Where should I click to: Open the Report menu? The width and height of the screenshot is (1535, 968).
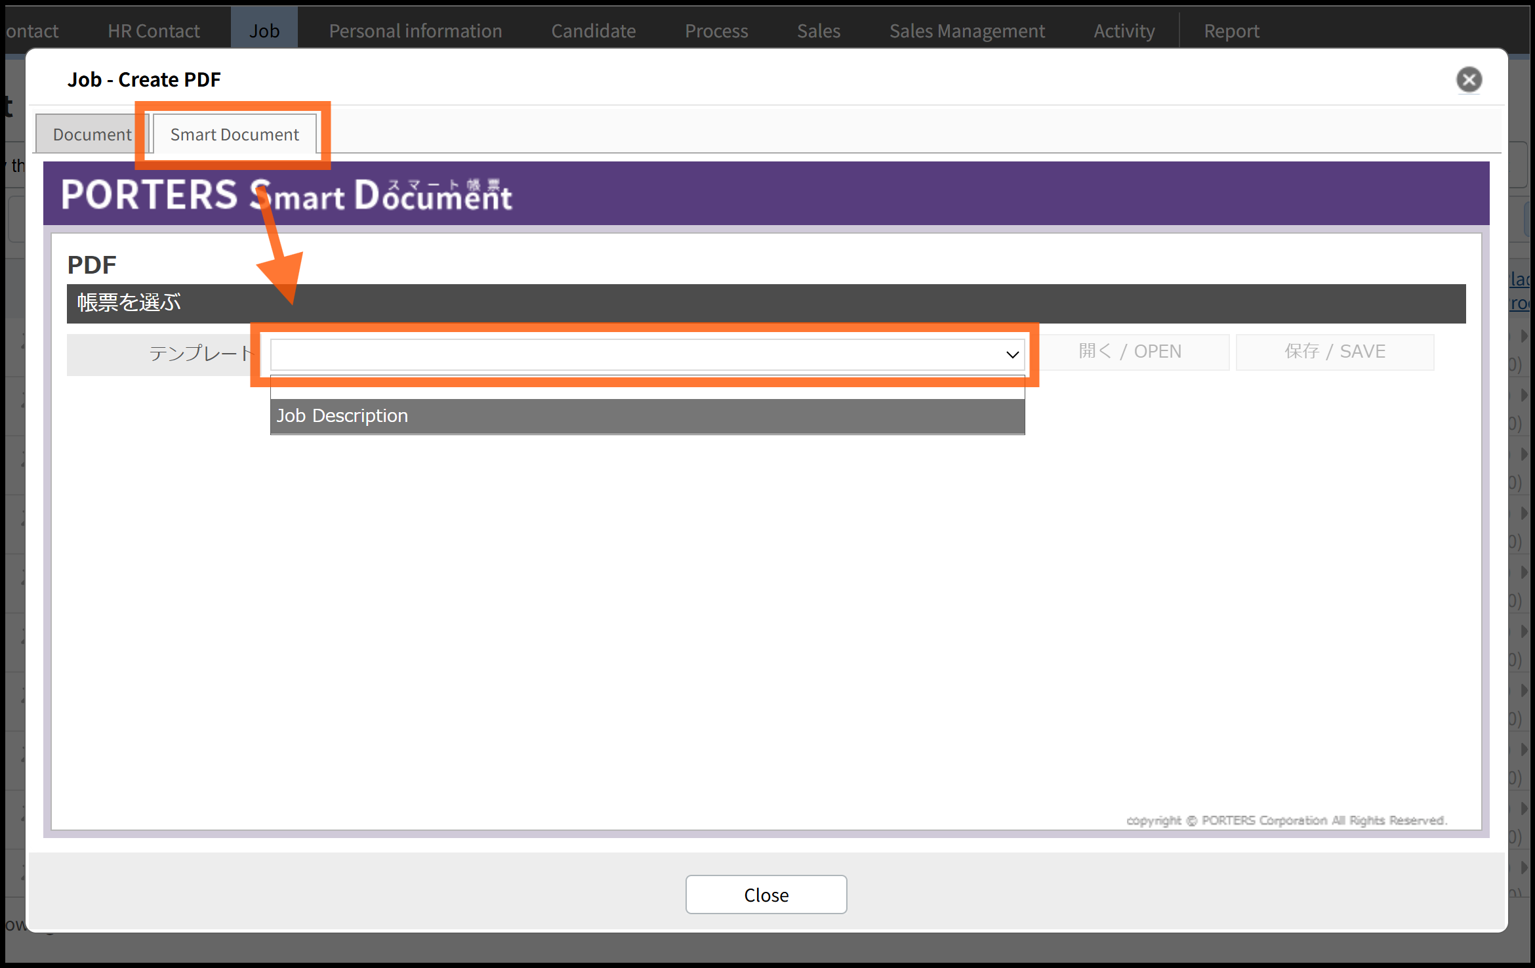coord(1231,31)
